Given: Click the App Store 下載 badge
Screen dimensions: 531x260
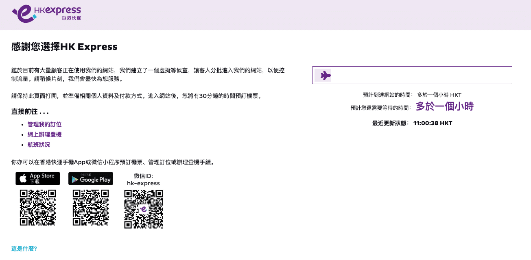Looking at the screenshot, I should (x=38, y=178).
